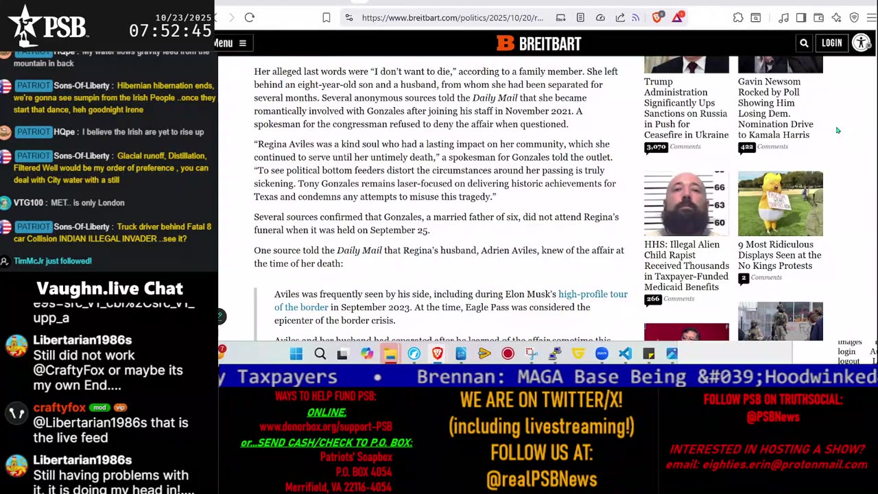Viewport: 878px width, 494px height.
Task: Click Libertarian1986s username in the Vaughn.live chat
Action: (82, 340)
